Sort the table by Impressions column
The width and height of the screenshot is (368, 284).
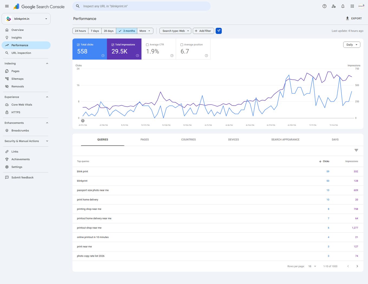pyautogui.click(x=351, y=161)
